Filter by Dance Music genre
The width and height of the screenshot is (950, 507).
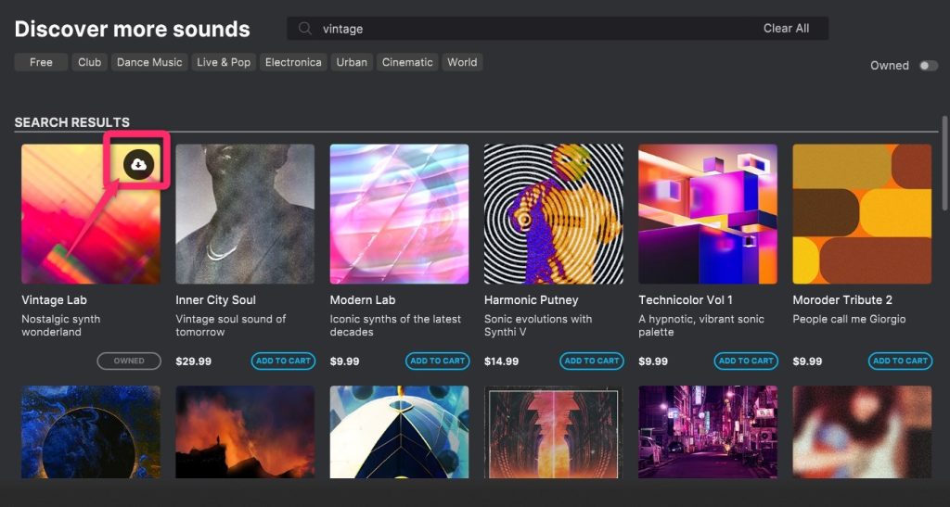click(148, 62)
